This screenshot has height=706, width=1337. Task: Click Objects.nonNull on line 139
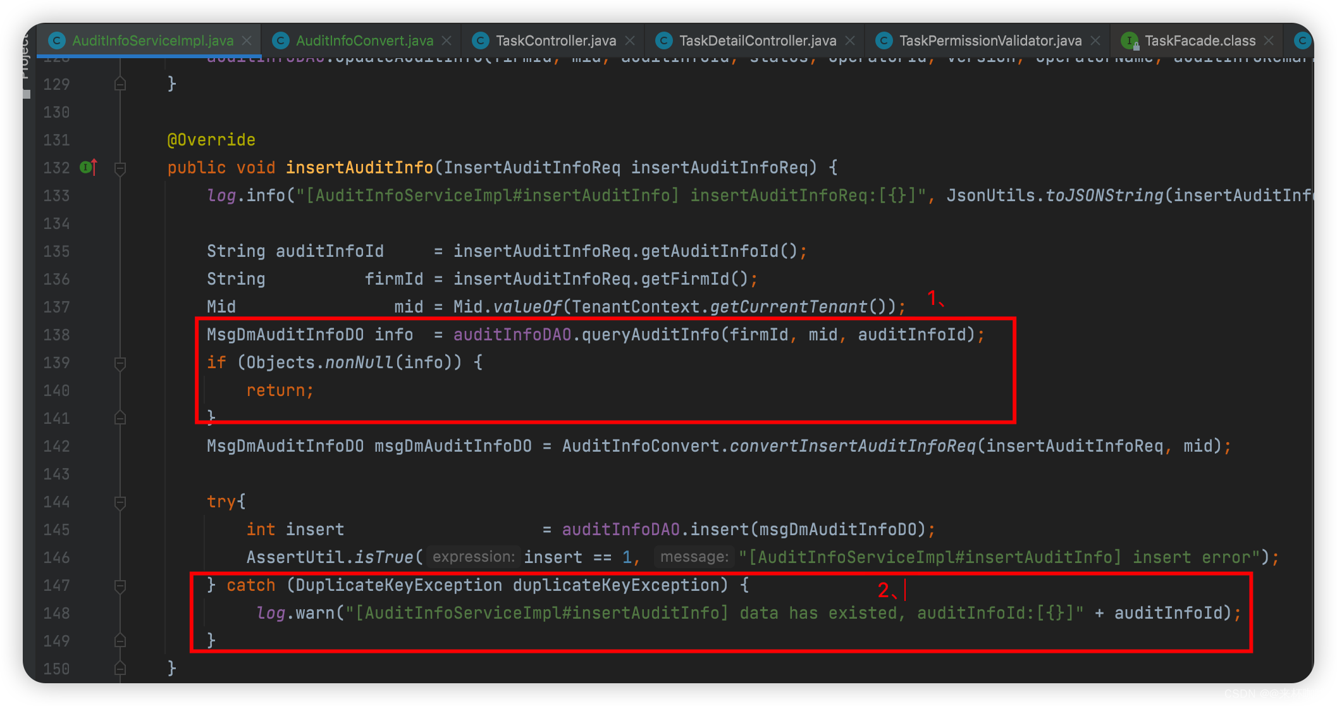(x=319, y=362)
